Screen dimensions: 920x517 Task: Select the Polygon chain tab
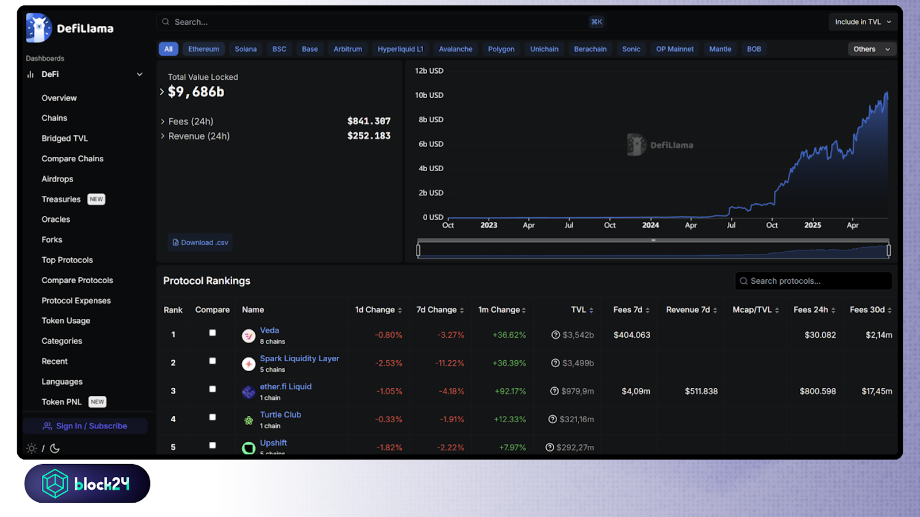click(x=501, y=49)
